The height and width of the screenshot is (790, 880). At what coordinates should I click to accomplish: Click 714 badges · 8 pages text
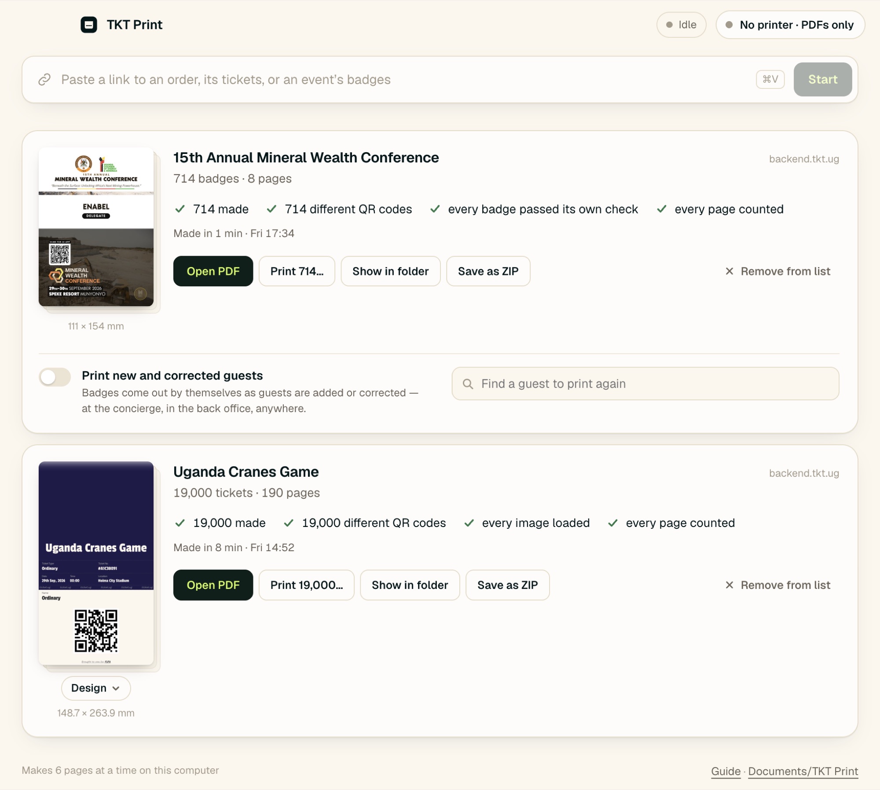(232, 179)
